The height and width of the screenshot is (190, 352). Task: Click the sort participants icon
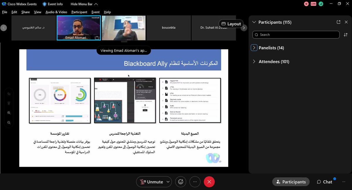click(x=346, y=35)
